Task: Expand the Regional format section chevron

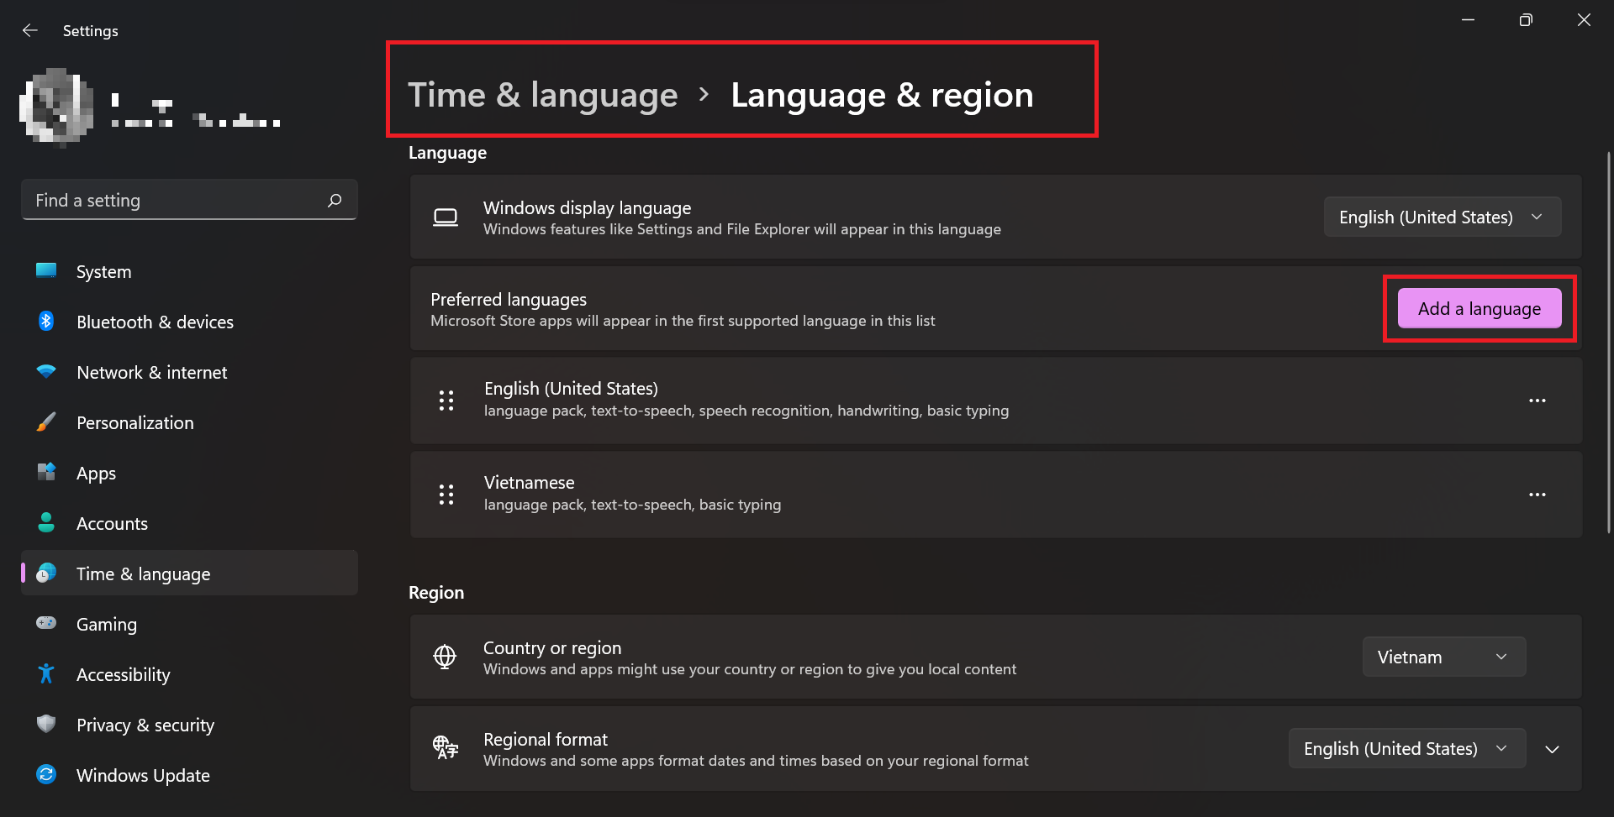Action: (1553, 749)
